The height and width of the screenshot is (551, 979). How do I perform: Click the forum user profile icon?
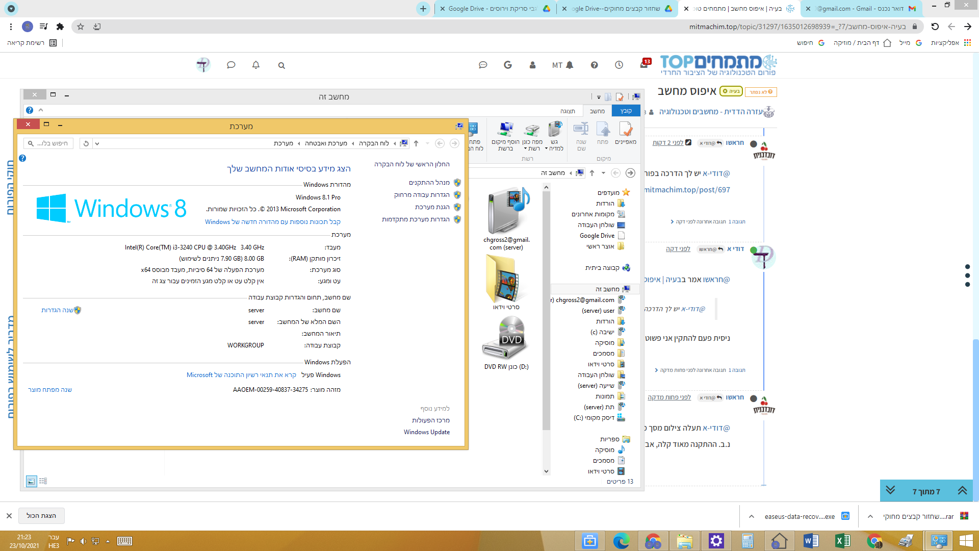[532, 65]
